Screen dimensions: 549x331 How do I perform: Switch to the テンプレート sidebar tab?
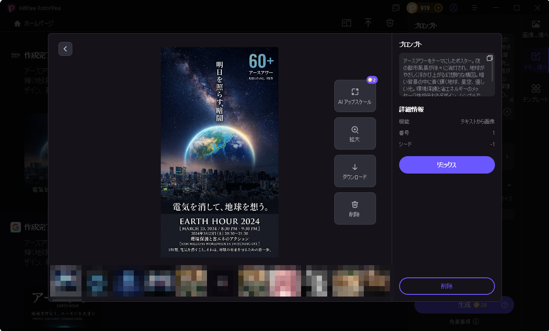coord(535,93)
